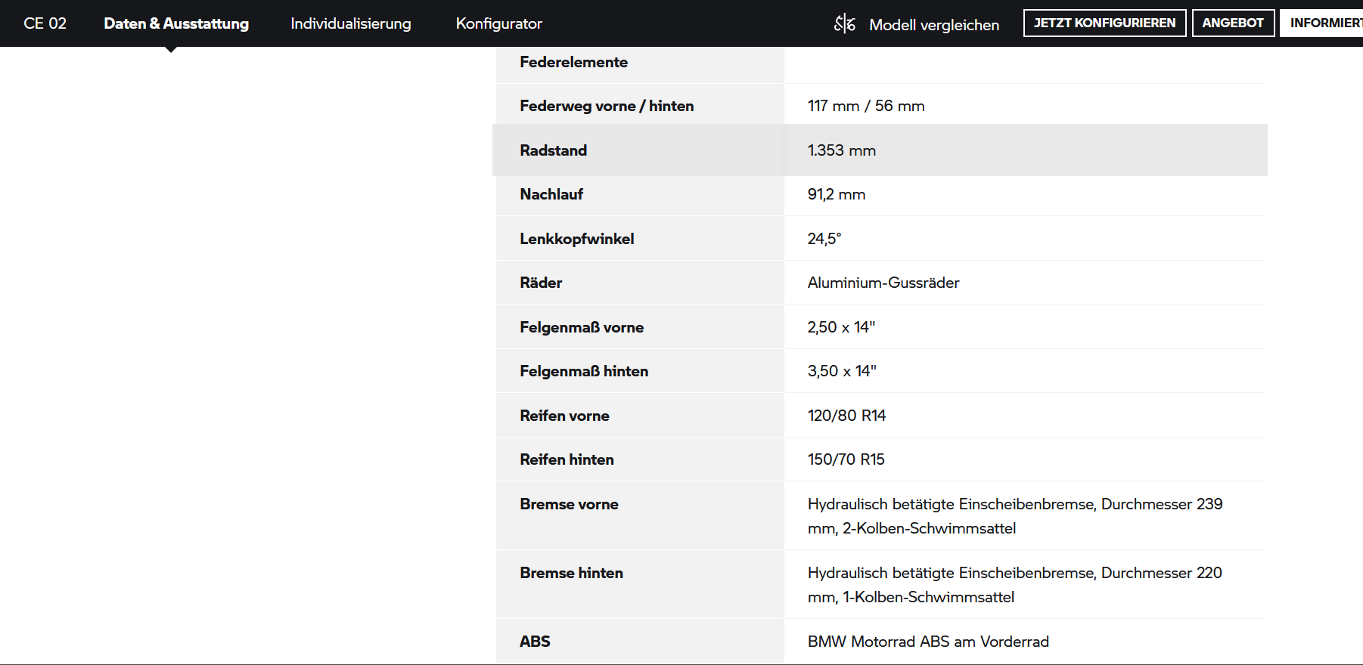The height and width of the screenshot is (665, 1363).
Task: Click the Federelemente row label
Action: [573, 62]
